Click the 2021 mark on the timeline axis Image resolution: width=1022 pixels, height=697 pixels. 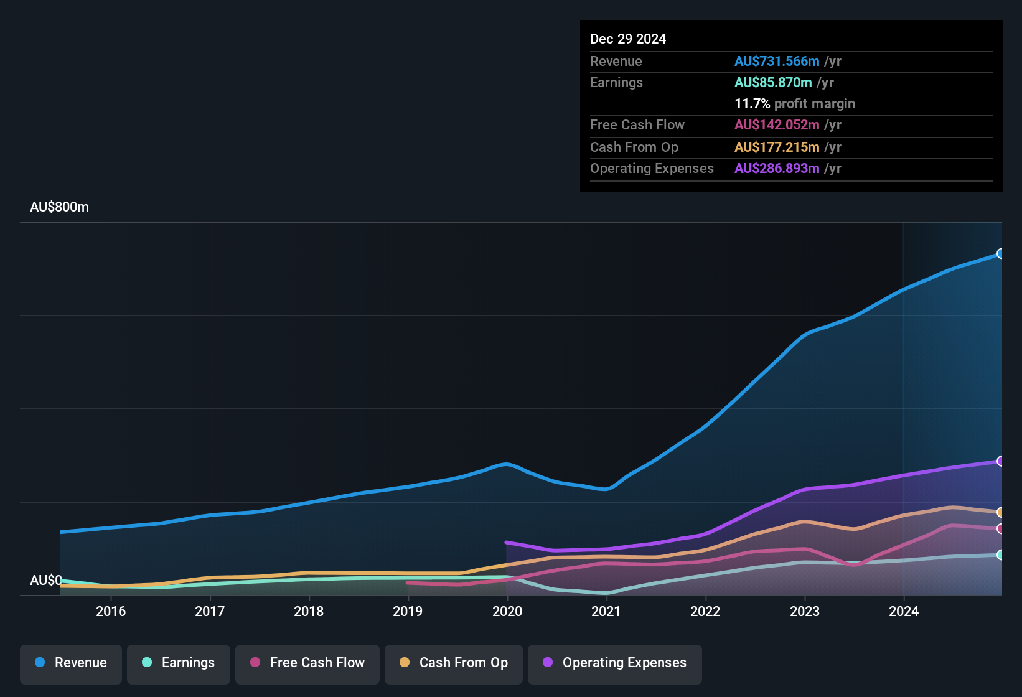pyautogui.click(x=606, y=612)
